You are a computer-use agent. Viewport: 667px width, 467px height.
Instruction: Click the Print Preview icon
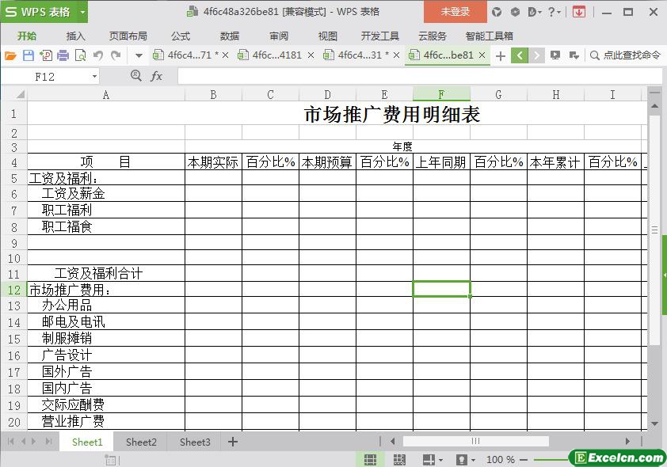pyautogui.click(x=80, y=55)
